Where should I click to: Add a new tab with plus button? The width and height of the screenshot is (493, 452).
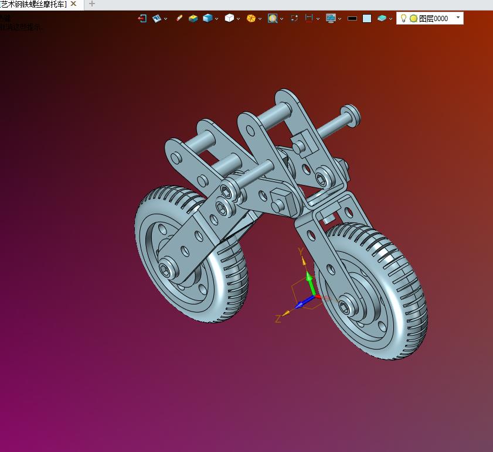pyautogui.click(x=92, y=4)
